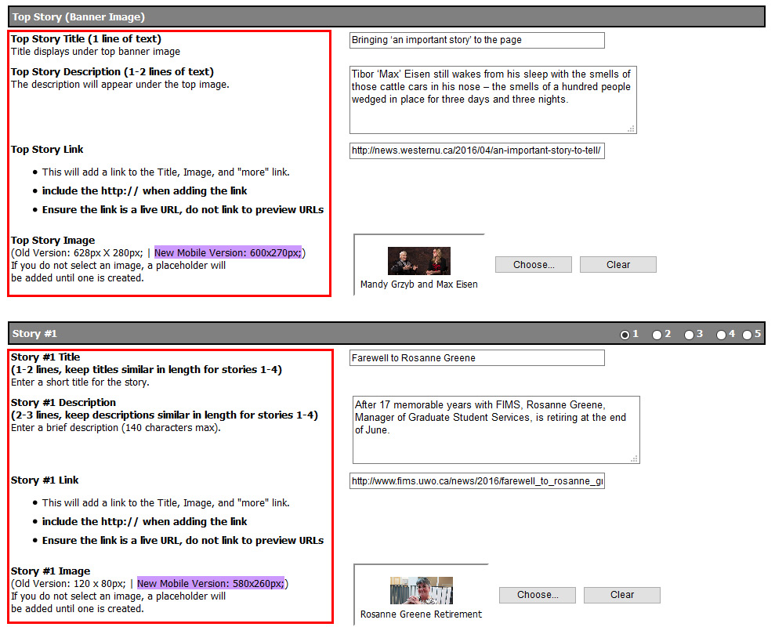Click the Story #1 Title field

[476, 358]
